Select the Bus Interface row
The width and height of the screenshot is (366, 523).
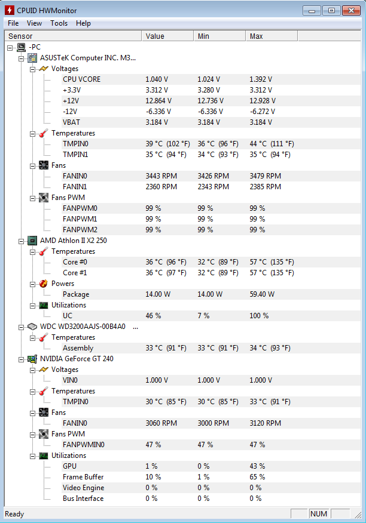(x=211, y=499)
